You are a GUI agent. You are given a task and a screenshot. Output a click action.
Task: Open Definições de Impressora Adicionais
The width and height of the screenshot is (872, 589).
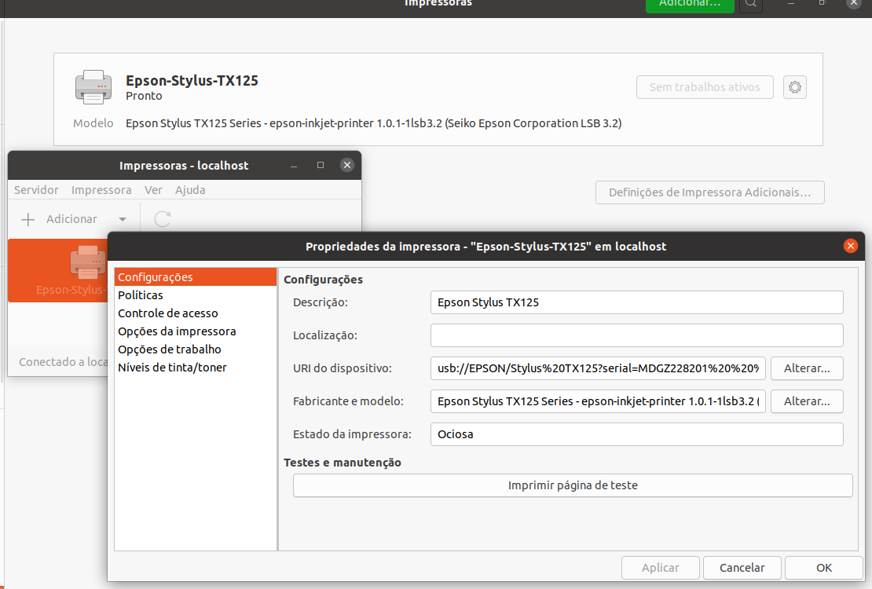point(709,192)
